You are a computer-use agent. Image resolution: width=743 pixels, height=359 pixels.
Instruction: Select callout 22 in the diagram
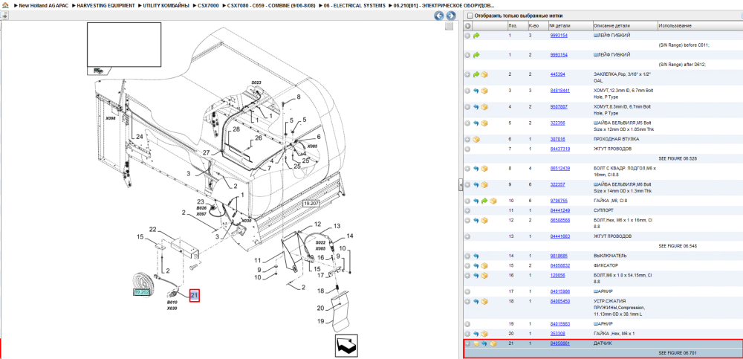(152, 229)
